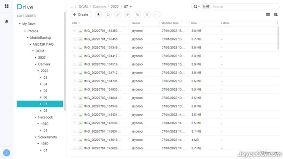Collapse the Photos folder arrow
Screen dimensions: 283x159
click(25, 31)
